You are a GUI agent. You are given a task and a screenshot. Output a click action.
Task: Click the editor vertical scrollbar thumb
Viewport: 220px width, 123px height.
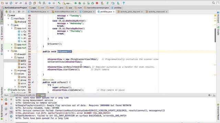coord(215,35)
